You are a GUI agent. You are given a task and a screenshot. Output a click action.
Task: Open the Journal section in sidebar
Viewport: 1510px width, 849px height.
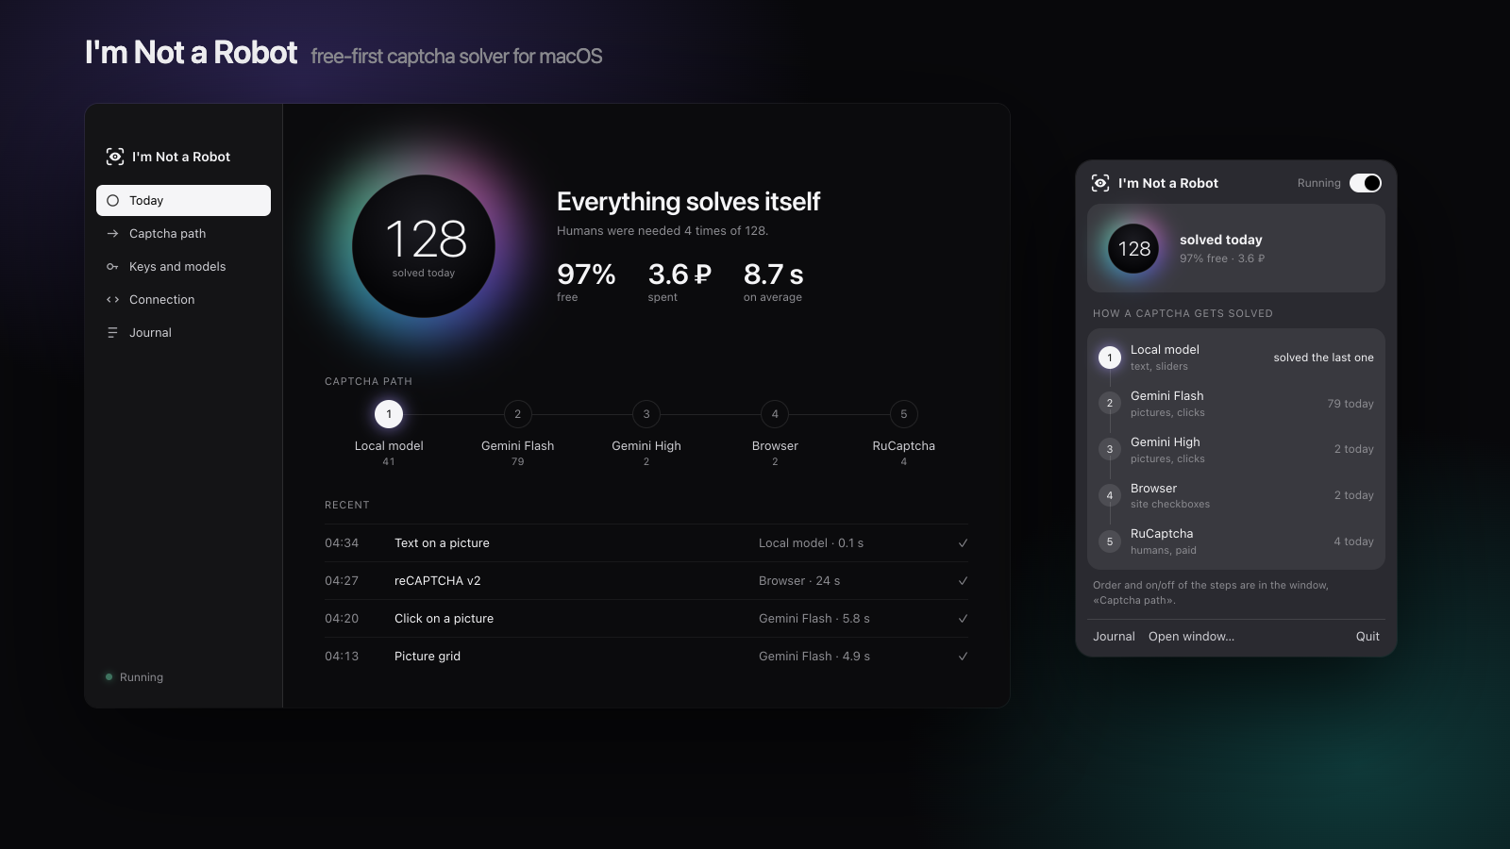[183, 332]
